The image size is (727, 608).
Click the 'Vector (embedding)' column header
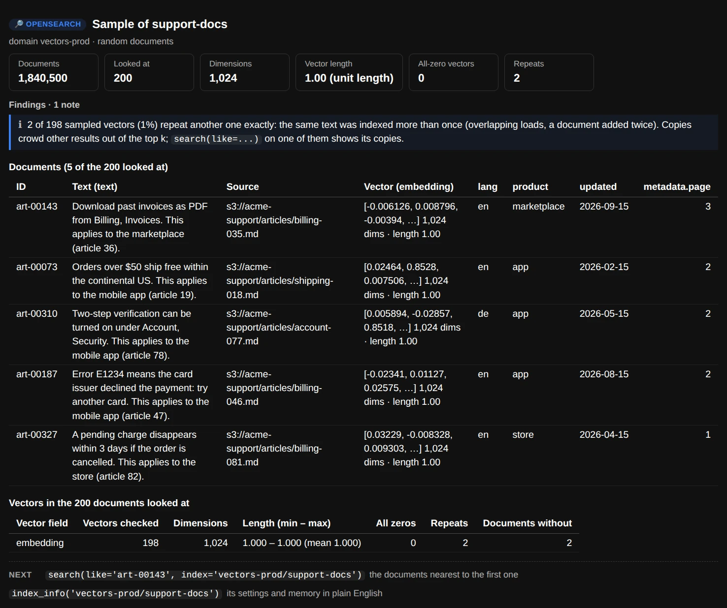[x=409, y=187]
